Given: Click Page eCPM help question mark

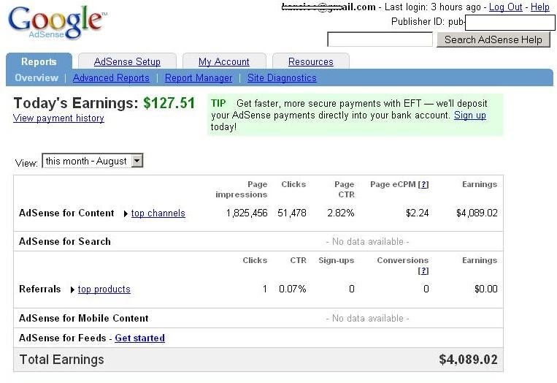Looking at the screenshot, I should (423, 185).
